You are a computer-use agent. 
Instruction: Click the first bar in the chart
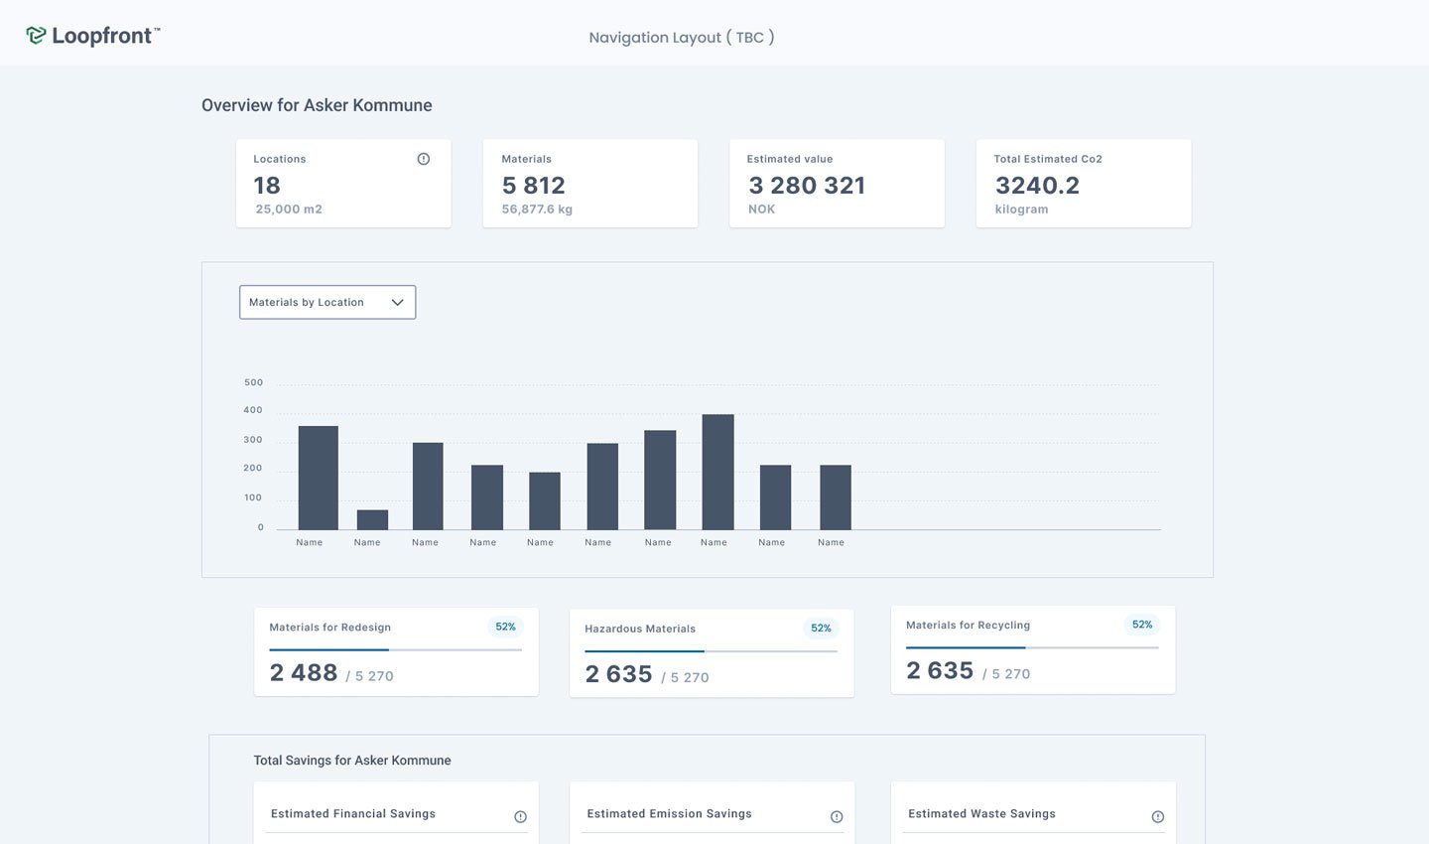point(319,478)
